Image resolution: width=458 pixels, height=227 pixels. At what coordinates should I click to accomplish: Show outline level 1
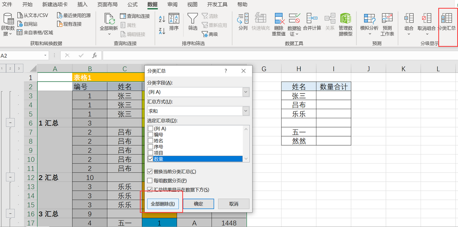[3, 69]
